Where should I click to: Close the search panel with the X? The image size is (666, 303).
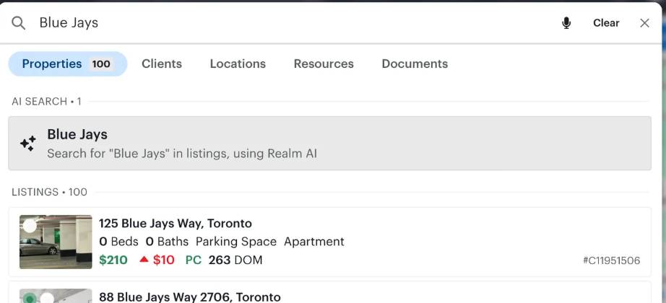pos(645,23)
